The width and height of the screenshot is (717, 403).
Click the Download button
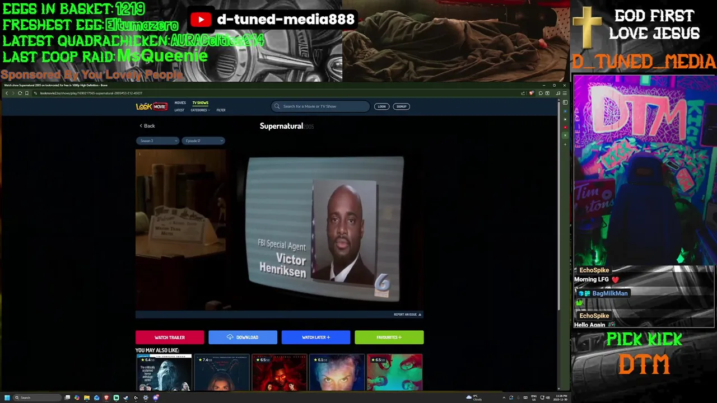(x=243, y=338)
